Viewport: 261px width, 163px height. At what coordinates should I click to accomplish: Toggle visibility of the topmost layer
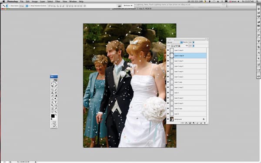[168, 50]
